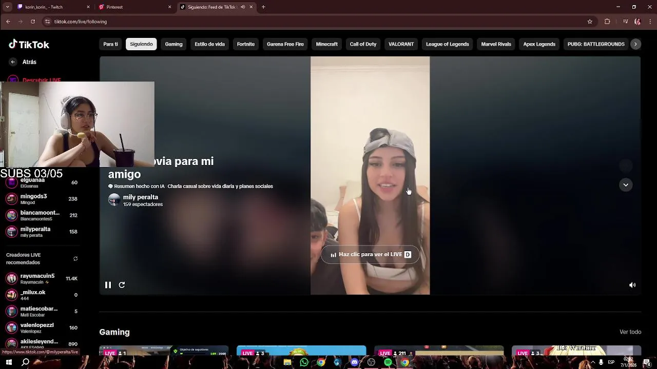
Task: Open valenlopezzl recommended live
Action: (x=42, y=328)
